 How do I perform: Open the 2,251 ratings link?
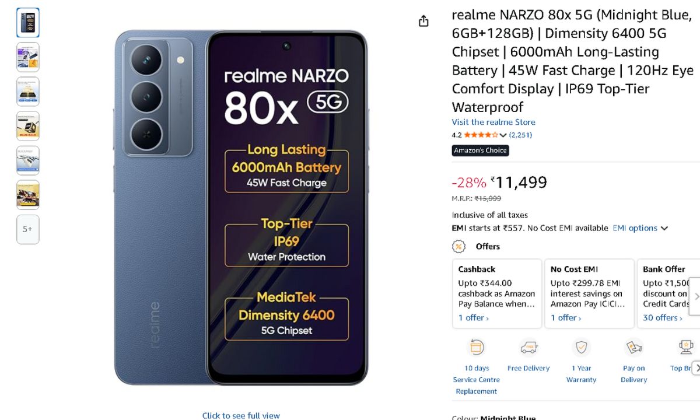(x=520, y=135)
